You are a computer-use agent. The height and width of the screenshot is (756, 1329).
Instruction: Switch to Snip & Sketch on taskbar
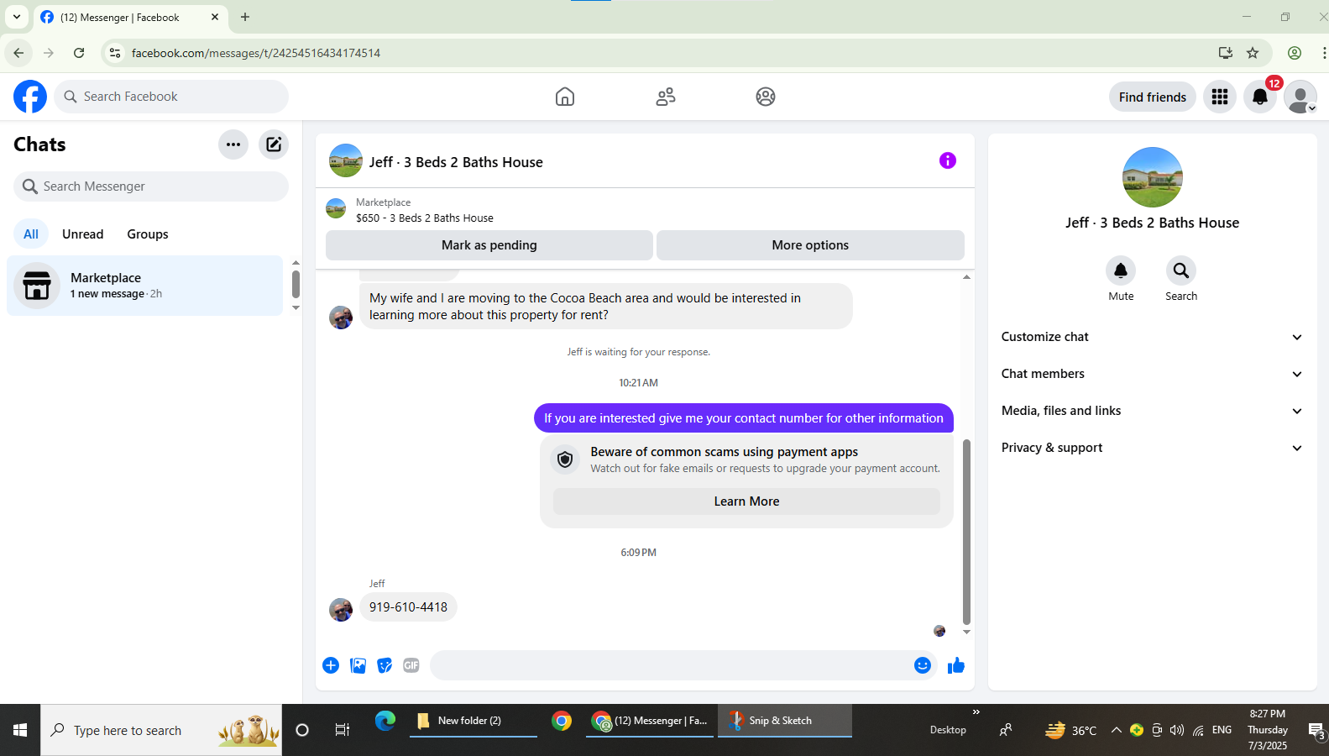784,721
